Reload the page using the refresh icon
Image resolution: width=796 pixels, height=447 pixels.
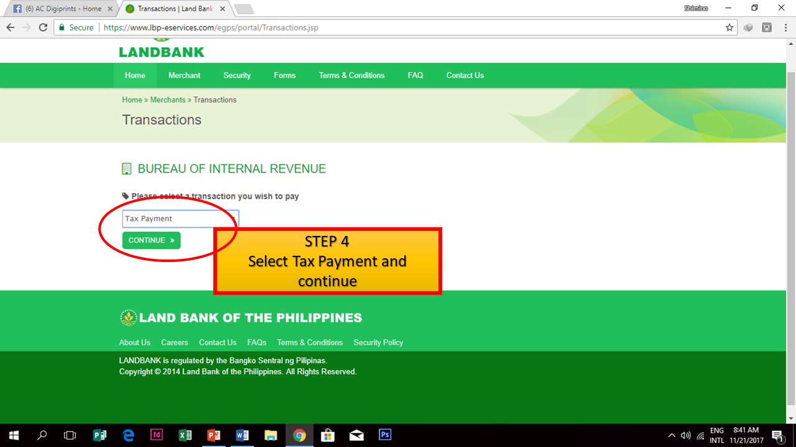pyautogui.click(x=42, y=27)
